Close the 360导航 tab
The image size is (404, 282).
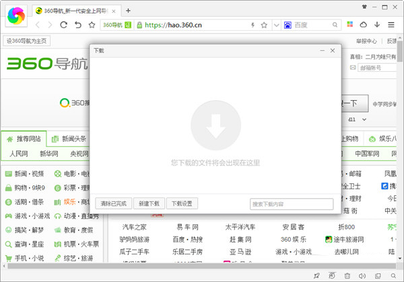coord(114,11)
